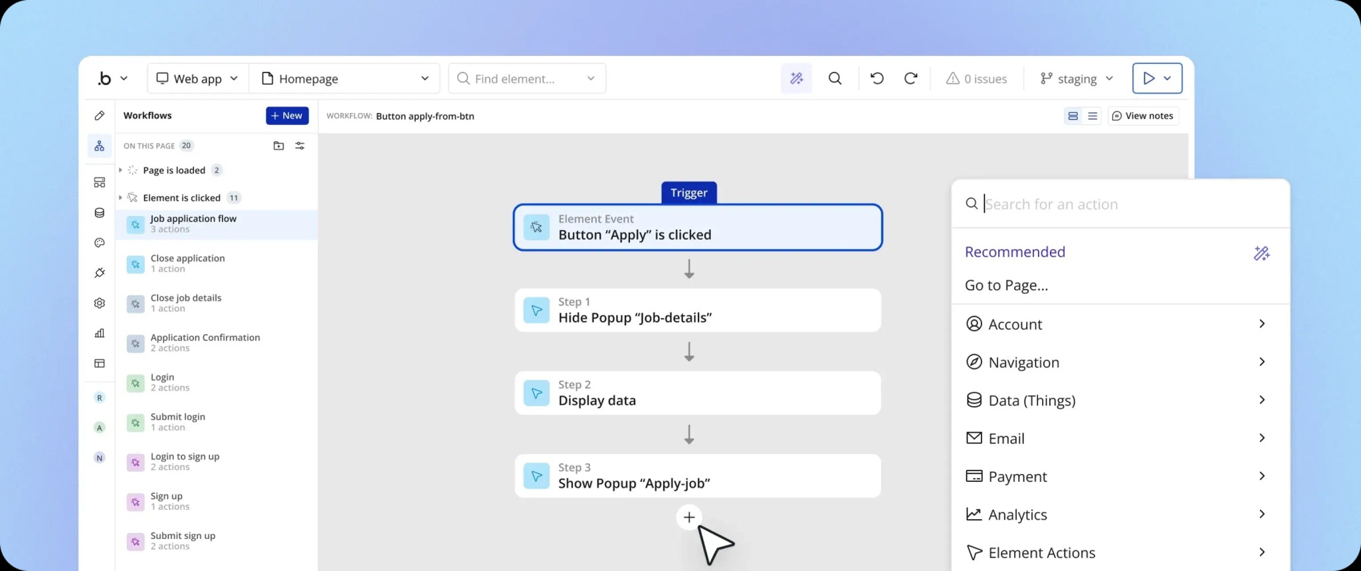Expand the Payment action category
The image size is (1361, 571).
point(1120,476)
